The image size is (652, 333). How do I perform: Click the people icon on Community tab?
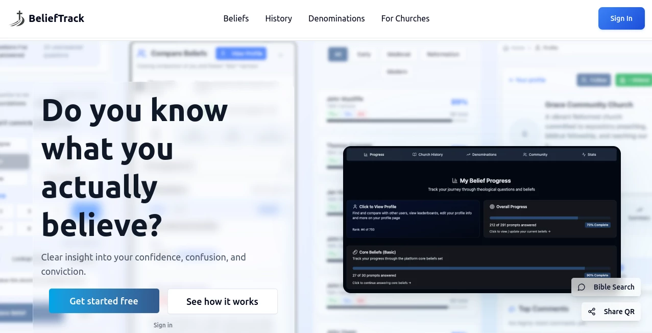point(525,154)
